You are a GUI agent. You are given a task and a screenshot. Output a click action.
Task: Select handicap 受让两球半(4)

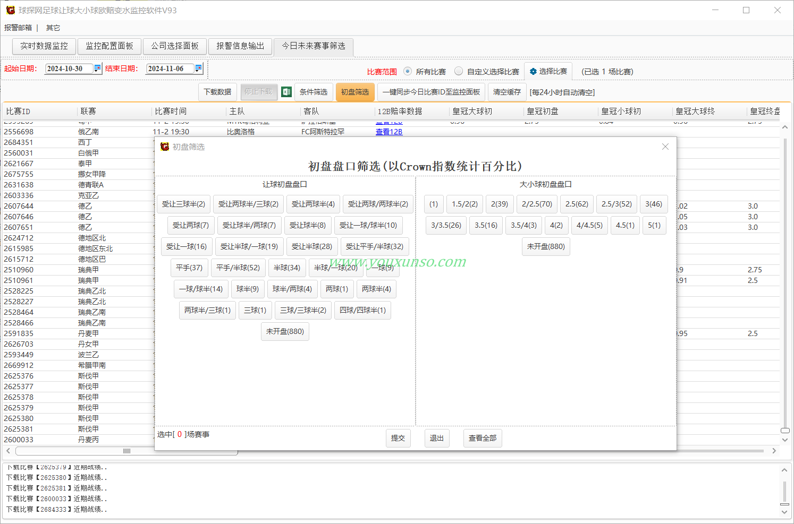point(313,204)
